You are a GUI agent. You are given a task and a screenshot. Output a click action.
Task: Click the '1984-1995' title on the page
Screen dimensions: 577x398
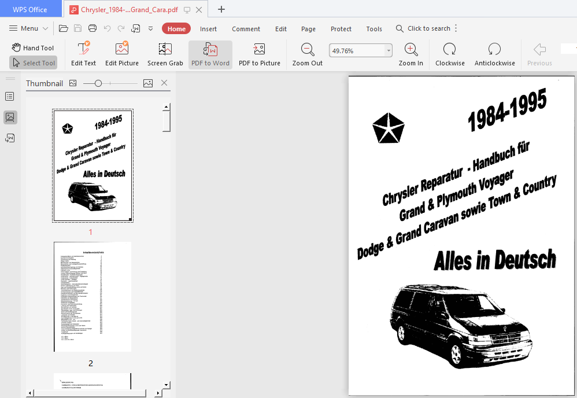click(x=507, y=110)
